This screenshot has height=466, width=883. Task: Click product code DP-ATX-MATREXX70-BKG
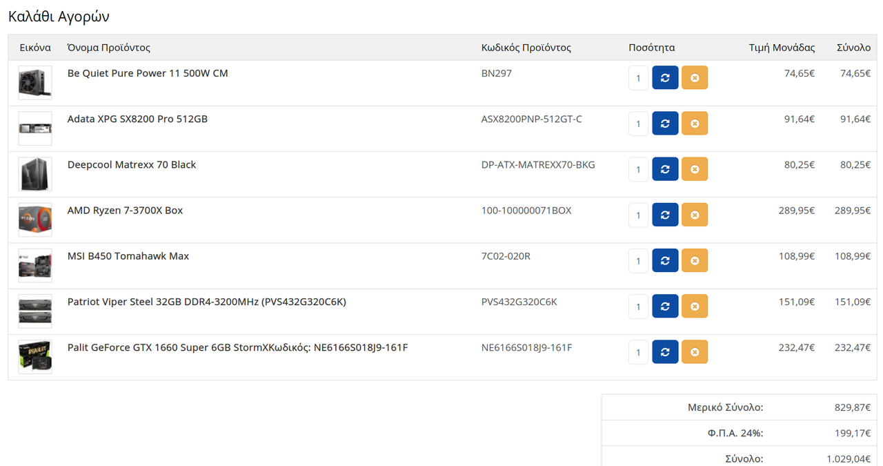(538, 164)
